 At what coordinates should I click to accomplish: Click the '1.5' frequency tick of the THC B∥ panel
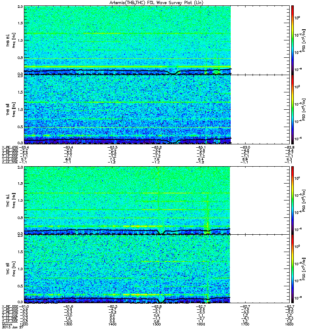20,252
